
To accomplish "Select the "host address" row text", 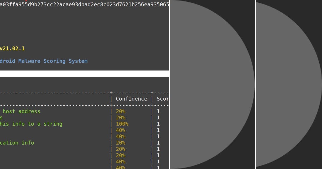I will (21, 111).
